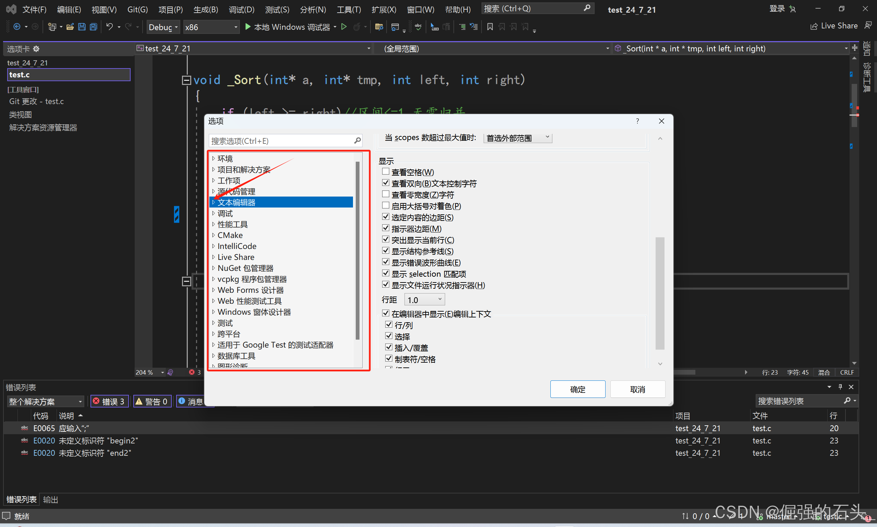
Task: Open the Options dialog help question mark
Action: (x=637, y=121)
